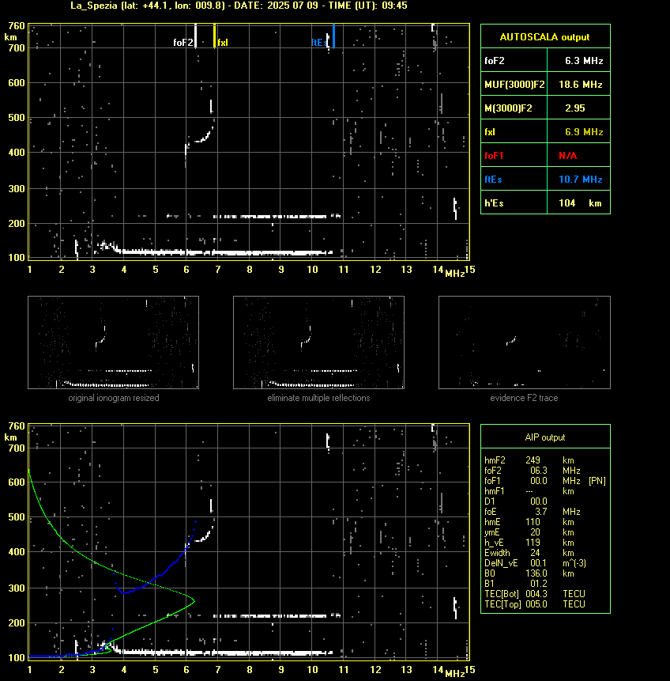The height and width of the screenshot is (681, 670).
Task: Click the 500 km axis label on bottom ionogram
Action: click(x=16, y=517)
